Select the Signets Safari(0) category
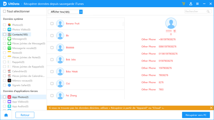 coord(21,85)
